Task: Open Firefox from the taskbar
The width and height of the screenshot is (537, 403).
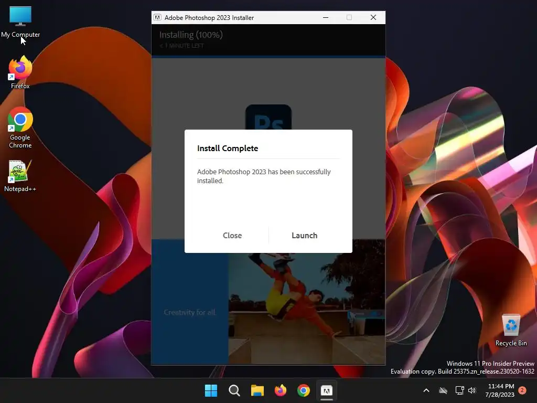Action: 281,390
